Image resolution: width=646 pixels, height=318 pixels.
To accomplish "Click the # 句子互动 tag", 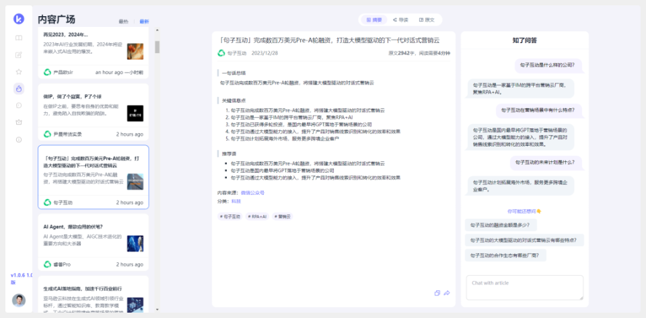I will coord(230,216).
